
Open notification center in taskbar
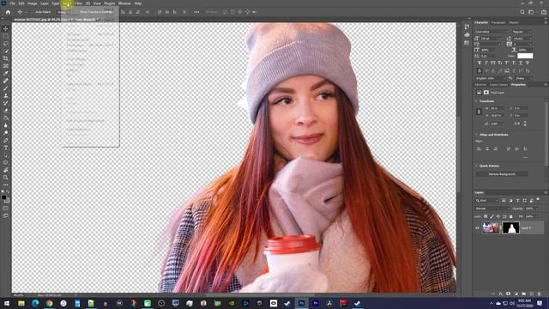click(540, 303)
